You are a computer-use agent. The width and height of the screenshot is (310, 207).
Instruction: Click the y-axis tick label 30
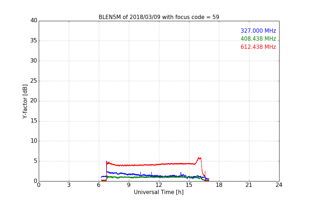[x=34, y=61]
